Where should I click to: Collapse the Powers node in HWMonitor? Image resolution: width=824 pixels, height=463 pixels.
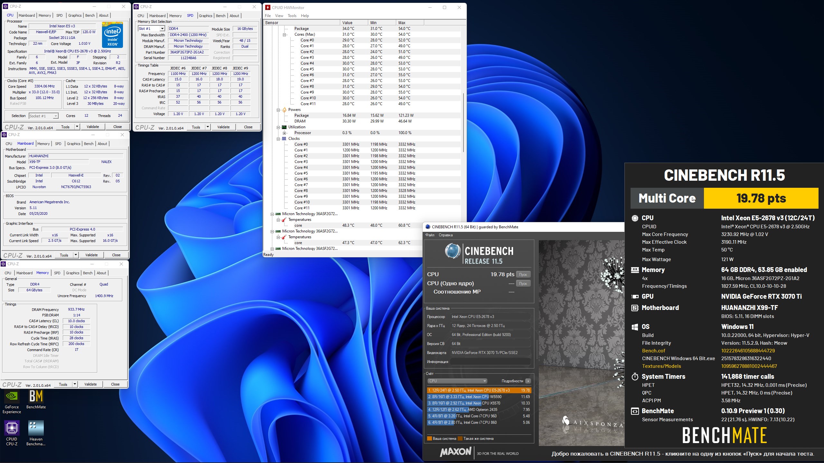[x=278, y=110]
